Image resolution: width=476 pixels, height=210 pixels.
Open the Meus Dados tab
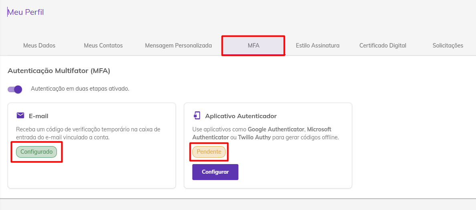39,46
